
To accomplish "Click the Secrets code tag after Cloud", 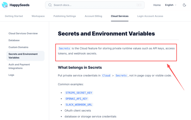I will pos(121,76).
